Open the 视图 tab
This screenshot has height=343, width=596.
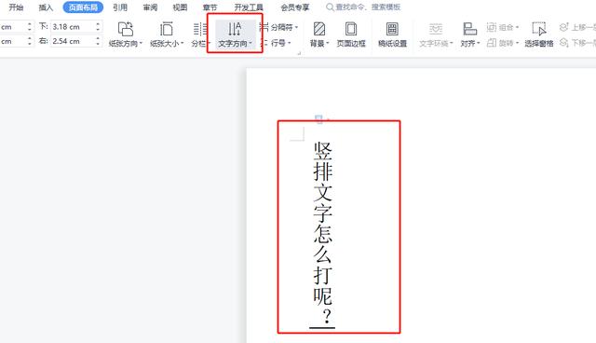click(x=180, y=7)
